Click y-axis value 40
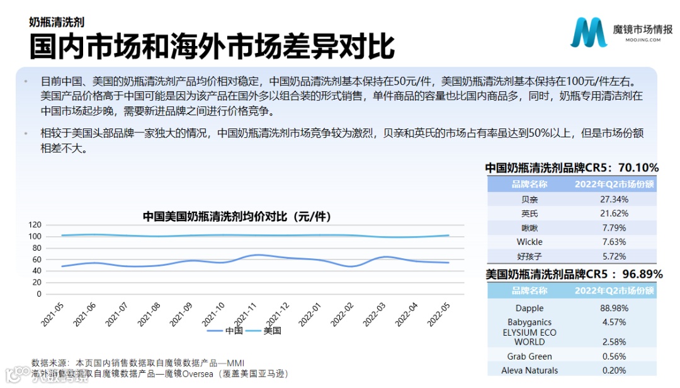Screen dimensions: 680x388 tap(37, 271)
